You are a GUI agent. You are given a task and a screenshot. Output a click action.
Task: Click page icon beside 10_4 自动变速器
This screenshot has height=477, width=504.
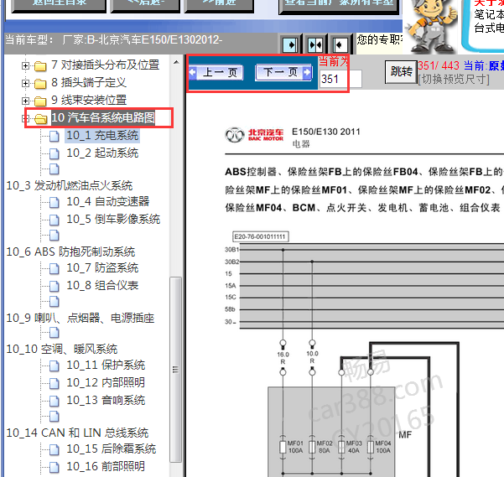click(x=55, y=202)
